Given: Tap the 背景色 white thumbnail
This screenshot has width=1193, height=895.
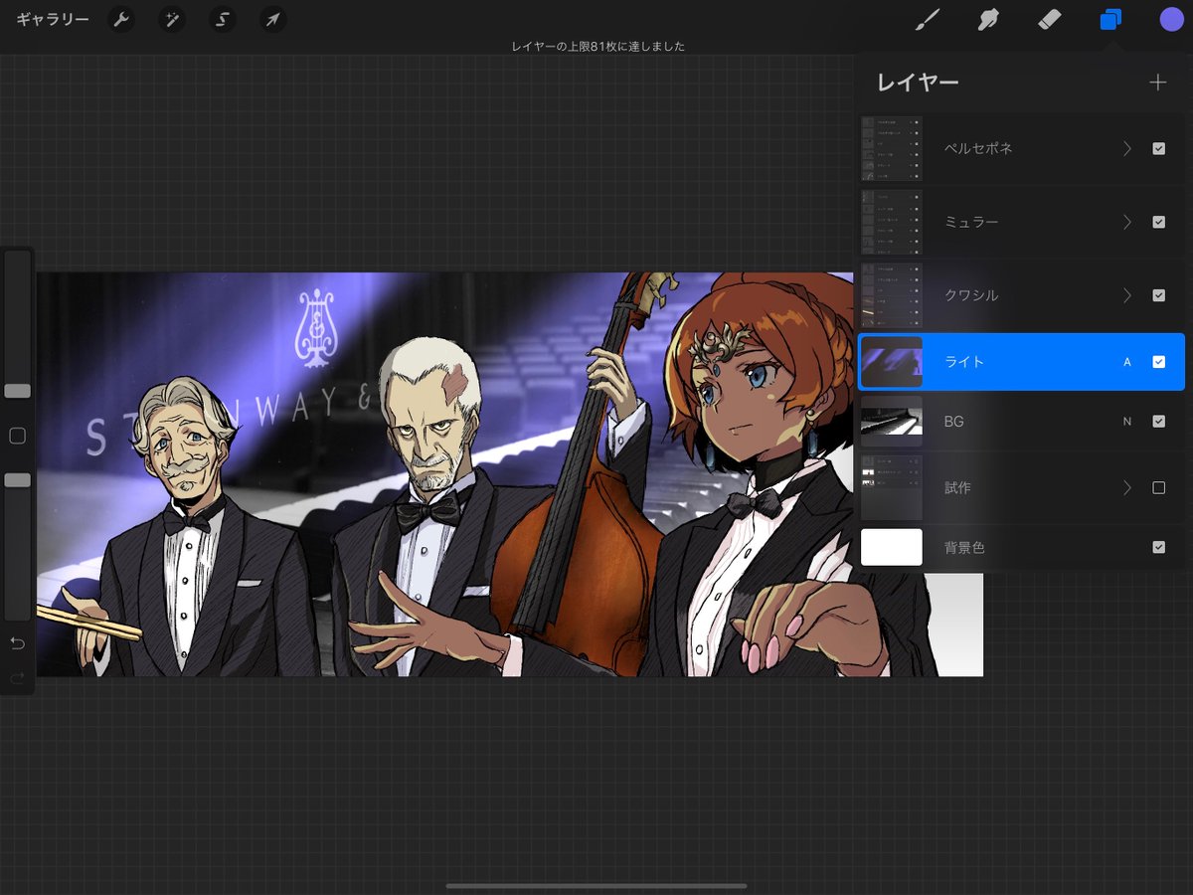Looking at the screenshot, I should tap(892, 547).
